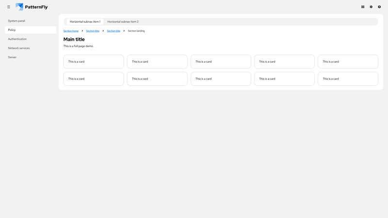Click the second Section title breadcrumb link

click(113, 31)
